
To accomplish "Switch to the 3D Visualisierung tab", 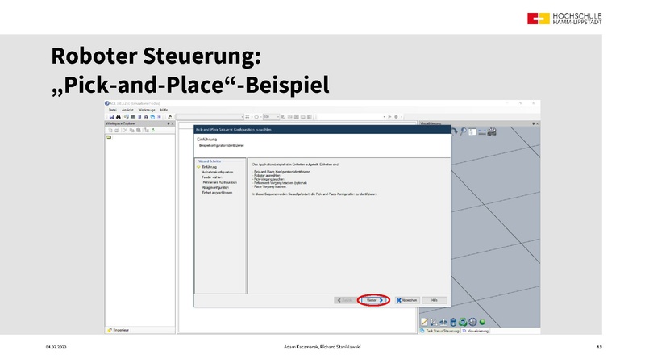I will 476,331.
